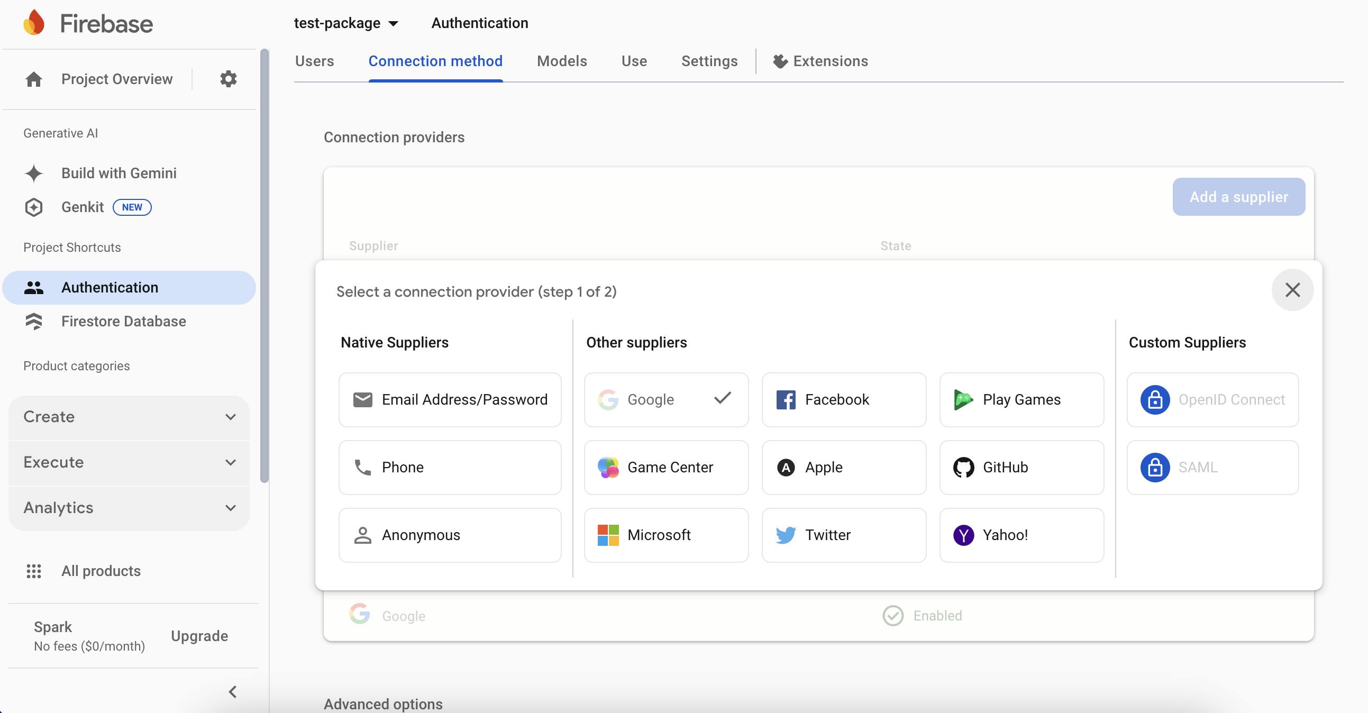
Task: Choose the Game Center provider
Action: point(666,467)
